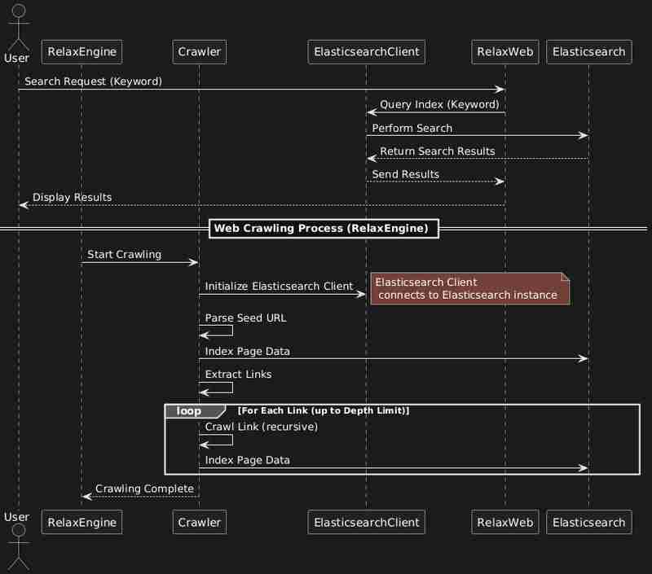Click the bottom User actor figure
The image size is (652, 574).
click(16, 546)
